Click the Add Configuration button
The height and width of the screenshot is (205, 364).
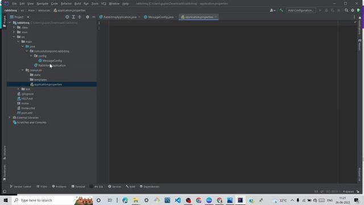[301, 10]
